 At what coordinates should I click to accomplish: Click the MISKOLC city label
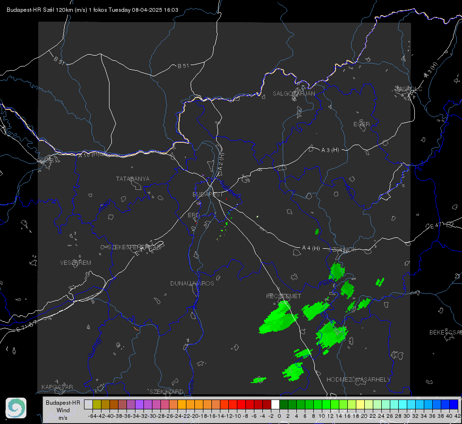coord(409,89)
